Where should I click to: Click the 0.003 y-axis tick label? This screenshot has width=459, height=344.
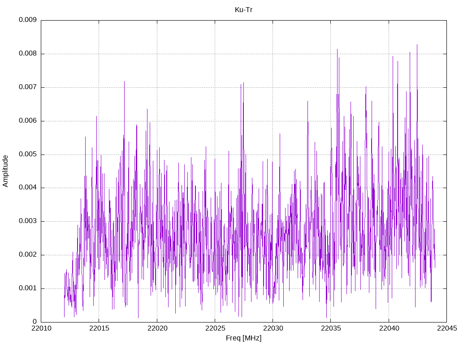(x=27, y=221)
